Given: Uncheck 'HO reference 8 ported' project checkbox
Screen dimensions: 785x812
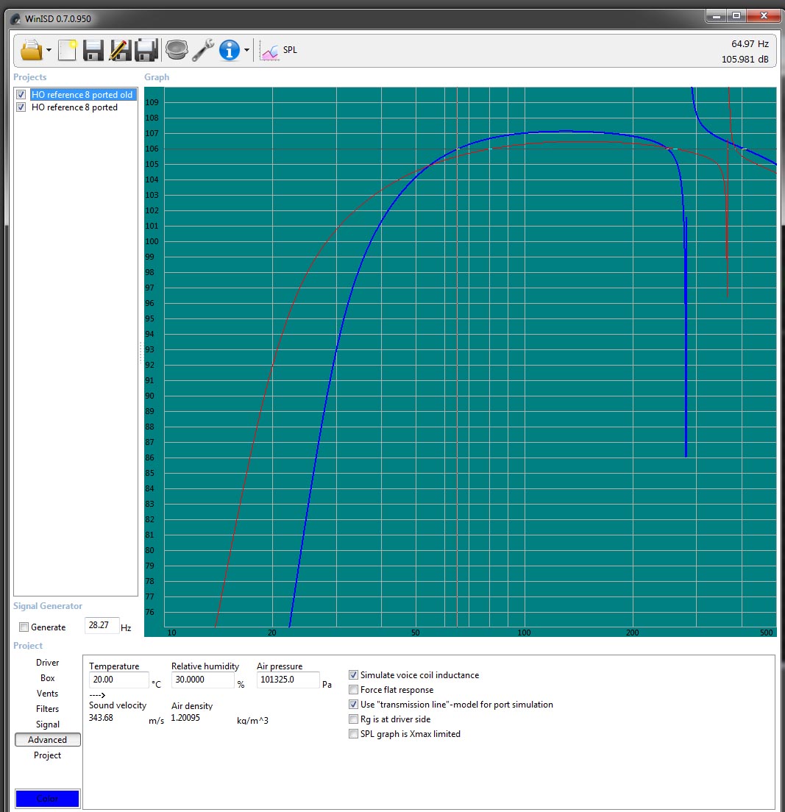Looking at the screenshot, I should [21, 107].
